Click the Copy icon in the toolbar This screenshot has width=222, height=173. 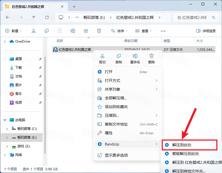click(47, 31)
